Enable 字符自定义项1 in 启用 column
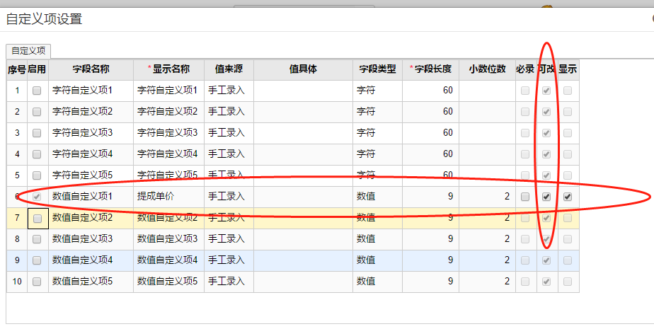654x329 pixels. click(37, 91)
